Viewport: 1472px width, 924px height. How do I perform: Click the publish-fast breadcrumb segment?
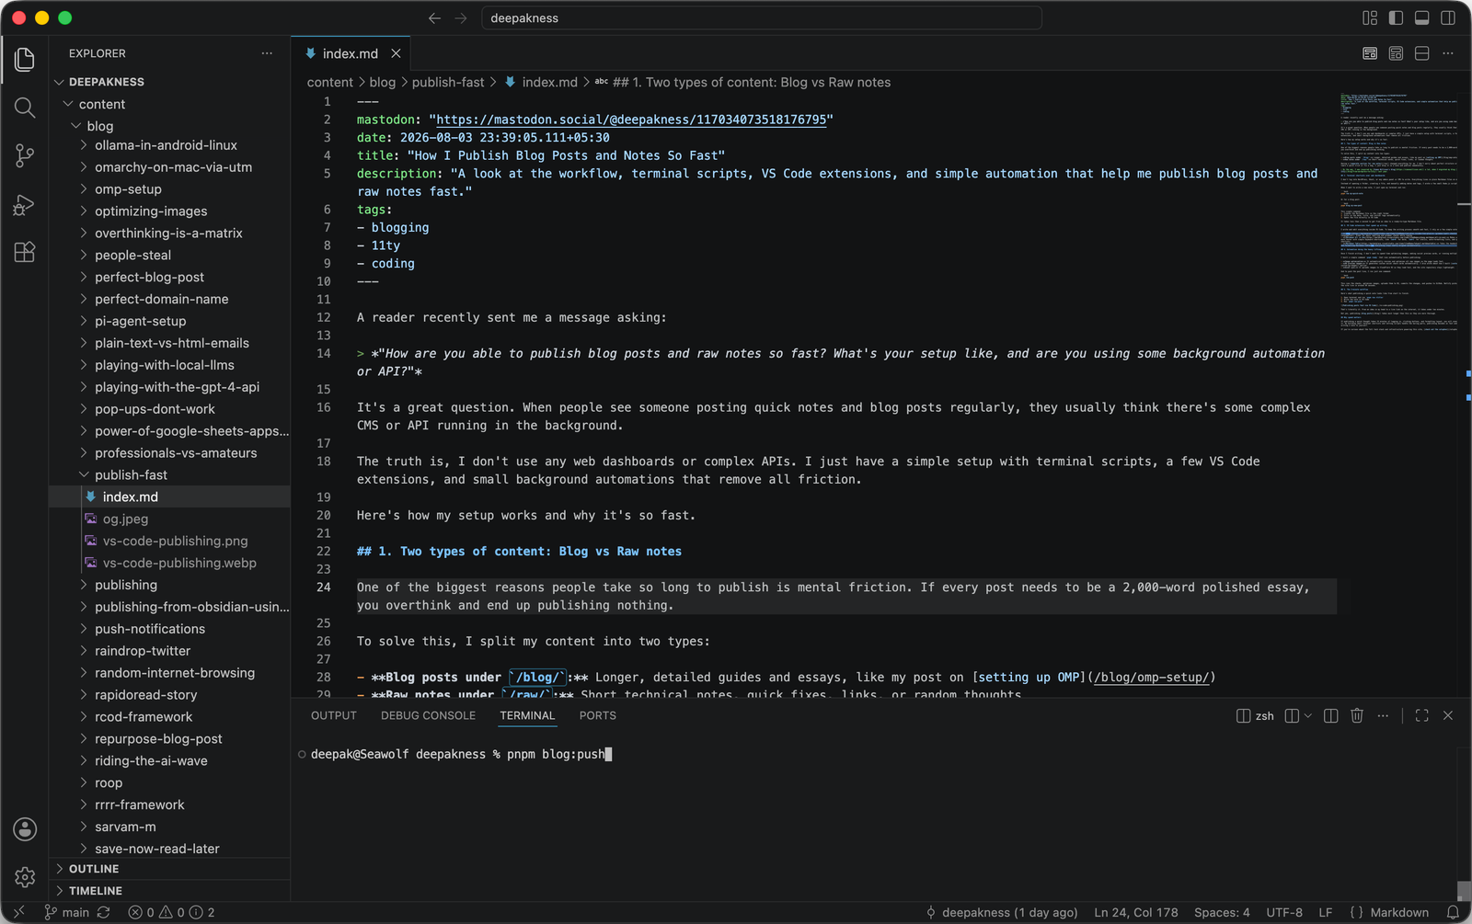[x=448, y=82]
